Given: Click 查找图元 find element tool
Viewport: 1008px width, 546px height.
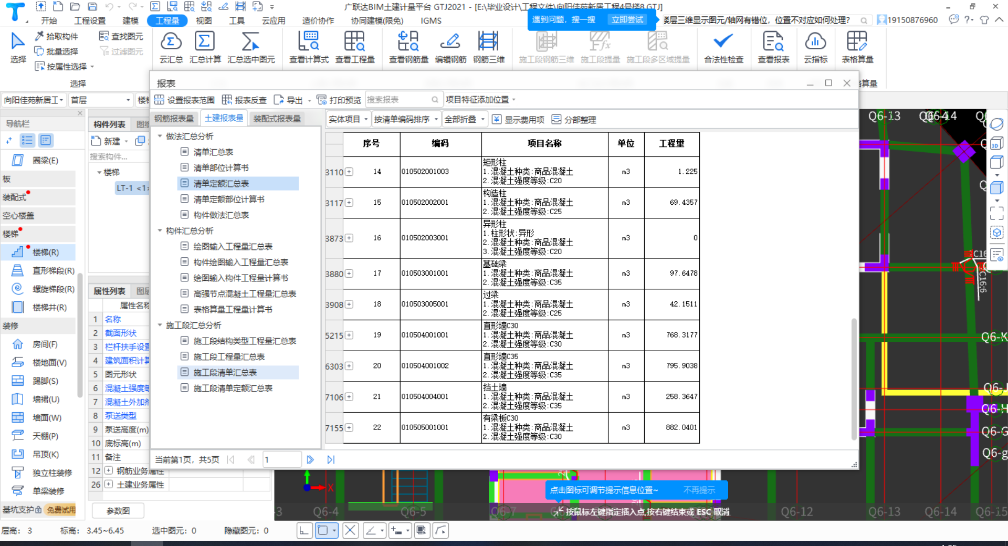Looking at the screenshot, I should coord(121,36).
